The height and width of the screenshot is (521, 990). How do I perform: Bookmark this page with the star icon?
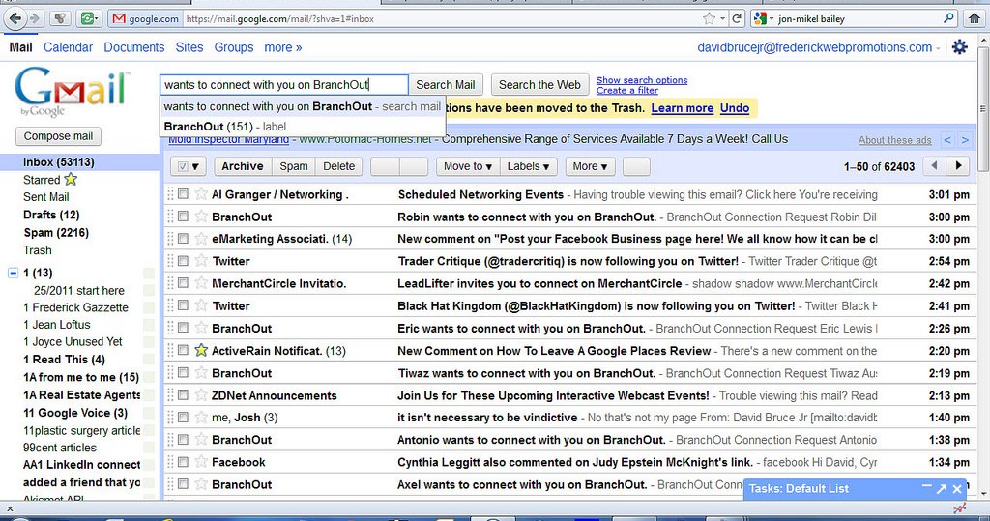tap(709, 19)
